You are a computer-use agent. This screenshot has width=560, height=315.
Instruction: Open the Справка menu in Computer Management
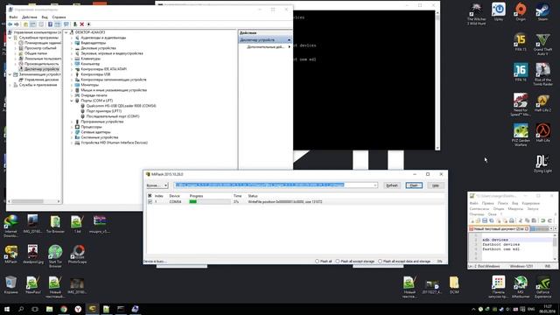[59, 17]
